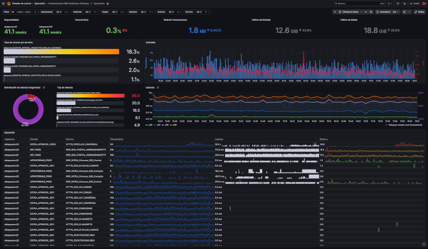The width and height of the screenshot is (428, 249).
Task: Click the red donut chart slice
Action: click(32, 96)
